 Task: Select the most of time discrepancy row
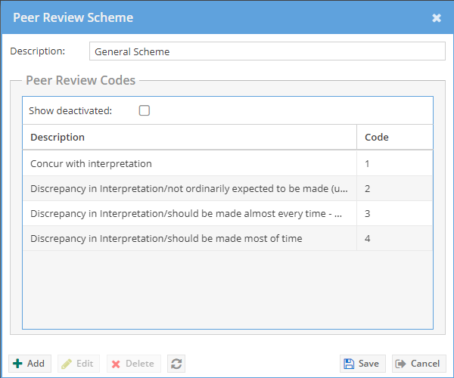(x=228, y=238)
